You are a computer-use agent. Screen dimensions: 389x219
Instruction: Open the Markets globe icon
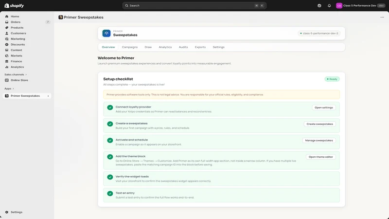[x=7, y=56]
